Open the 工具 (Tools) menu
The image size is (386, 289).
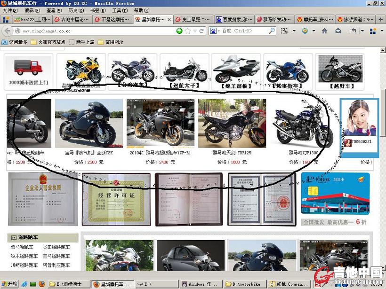pos(120,10)
